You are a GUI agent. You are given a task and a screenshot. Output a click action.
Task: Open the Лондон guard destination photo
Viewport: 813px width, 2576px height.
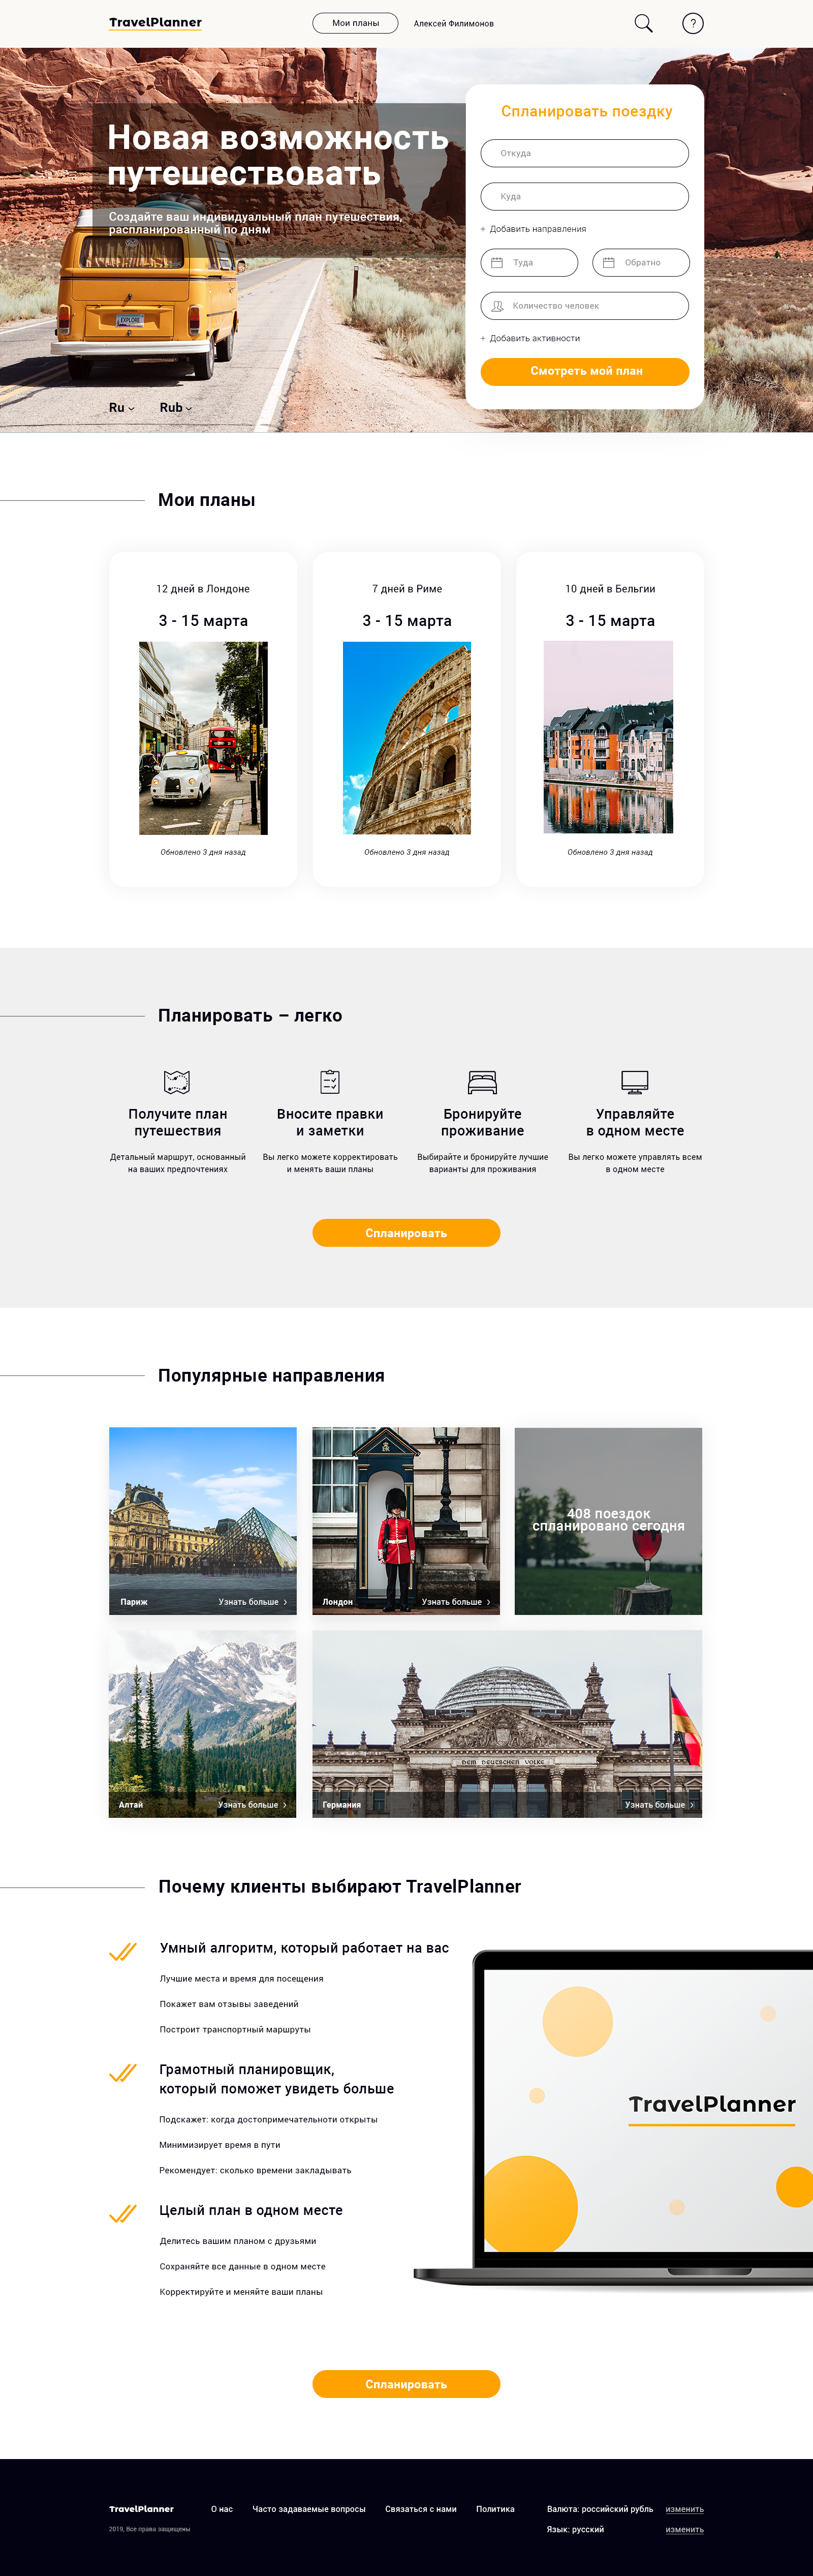click(407, 1521)
